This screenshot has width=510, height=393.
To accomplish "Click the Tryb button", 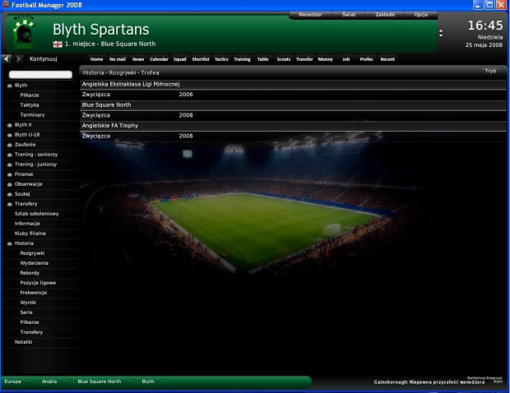I will [490, 71].
